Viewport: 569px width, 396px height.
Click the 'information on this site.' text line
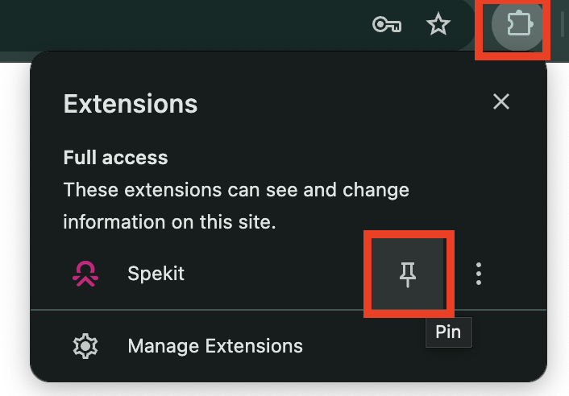coord(169,221)
